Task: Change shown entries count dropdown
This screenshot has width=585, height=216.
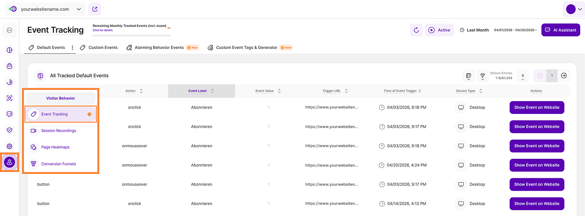Action: click(523, 76)
